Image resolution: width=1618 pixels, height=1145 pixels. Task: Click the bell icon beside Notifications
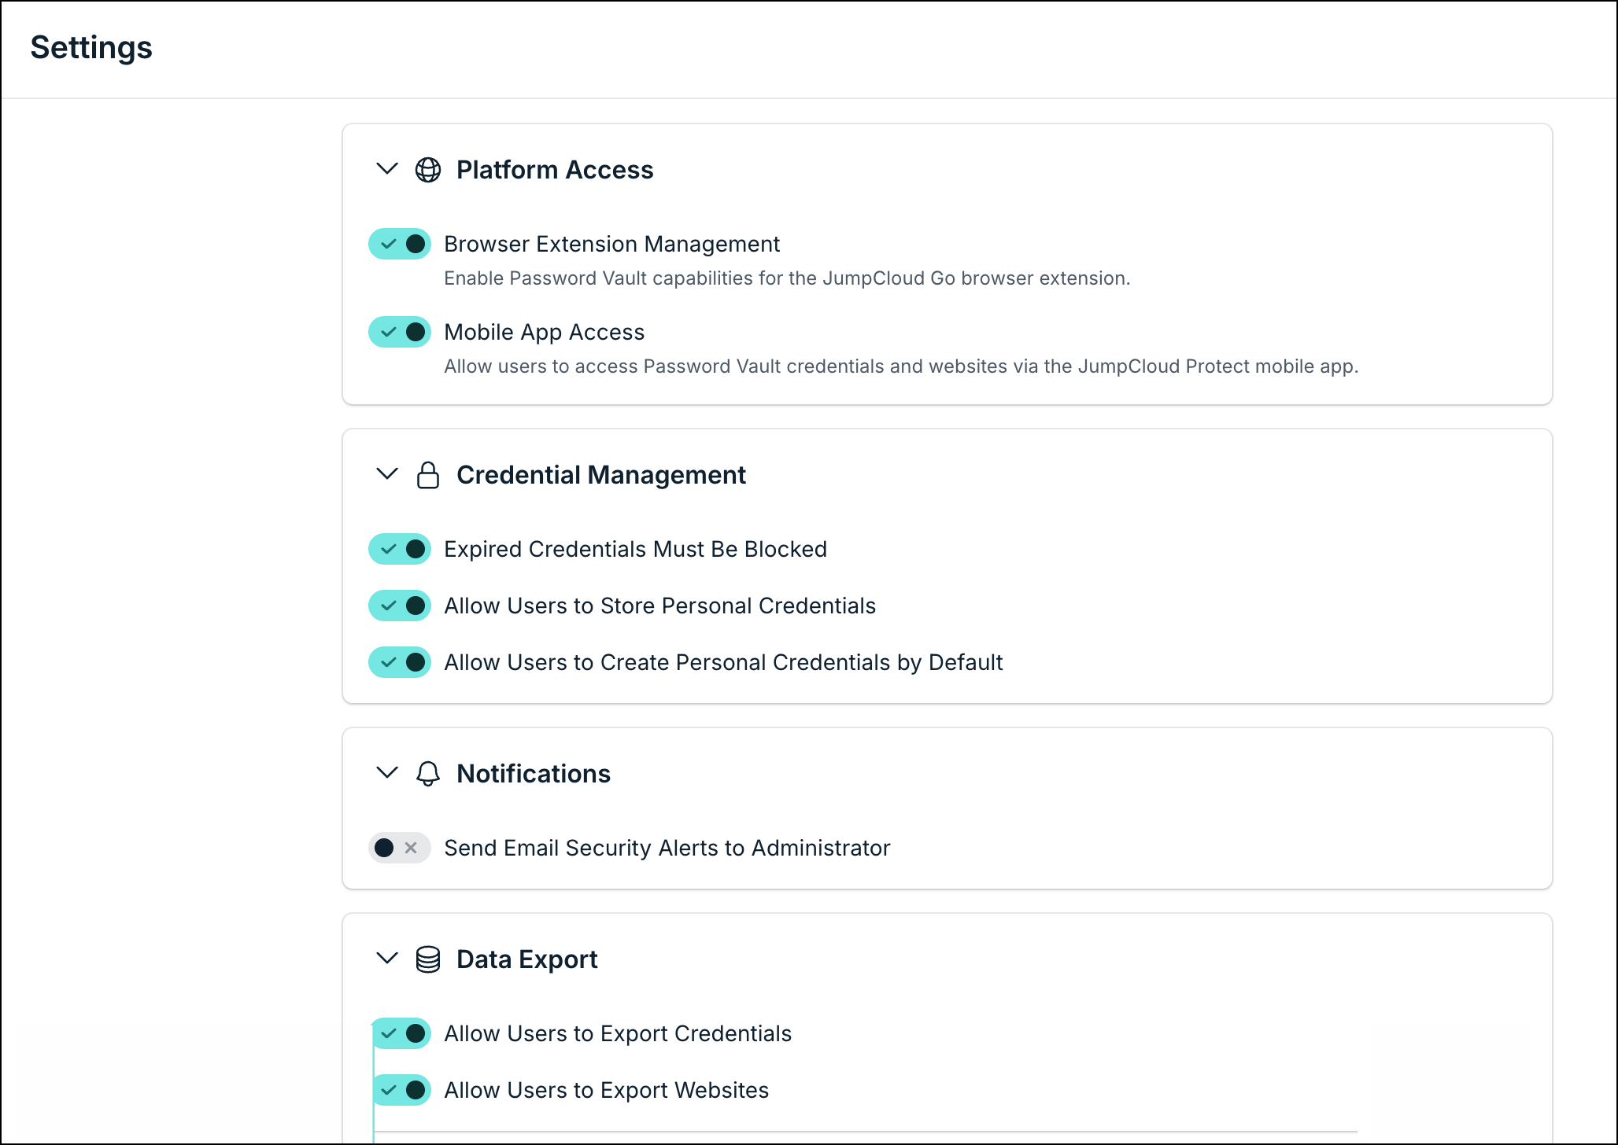[x=427, y=774]
